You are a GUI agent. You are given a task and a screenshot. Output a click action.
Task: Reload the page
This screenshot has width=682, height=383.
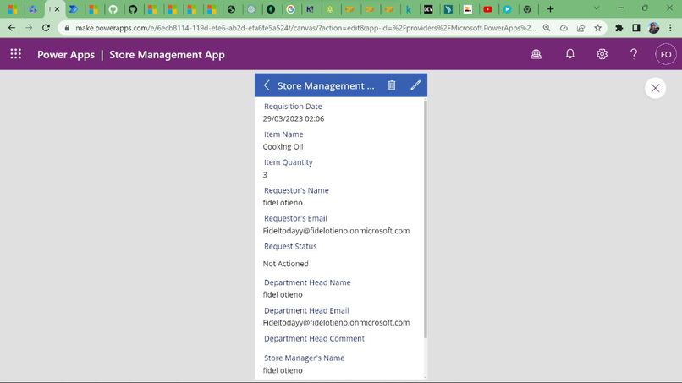pos(46,28)
